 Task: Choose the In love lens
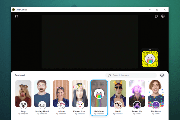[61, 97]
